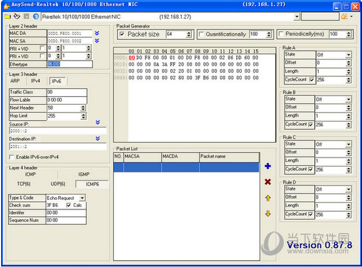Open the blue help question icon
362x267 pixels.
36,16
